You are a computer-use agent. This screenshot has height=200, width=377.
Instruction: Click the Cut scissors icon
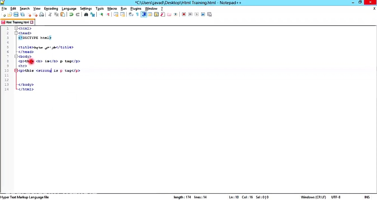coord(50,15)
